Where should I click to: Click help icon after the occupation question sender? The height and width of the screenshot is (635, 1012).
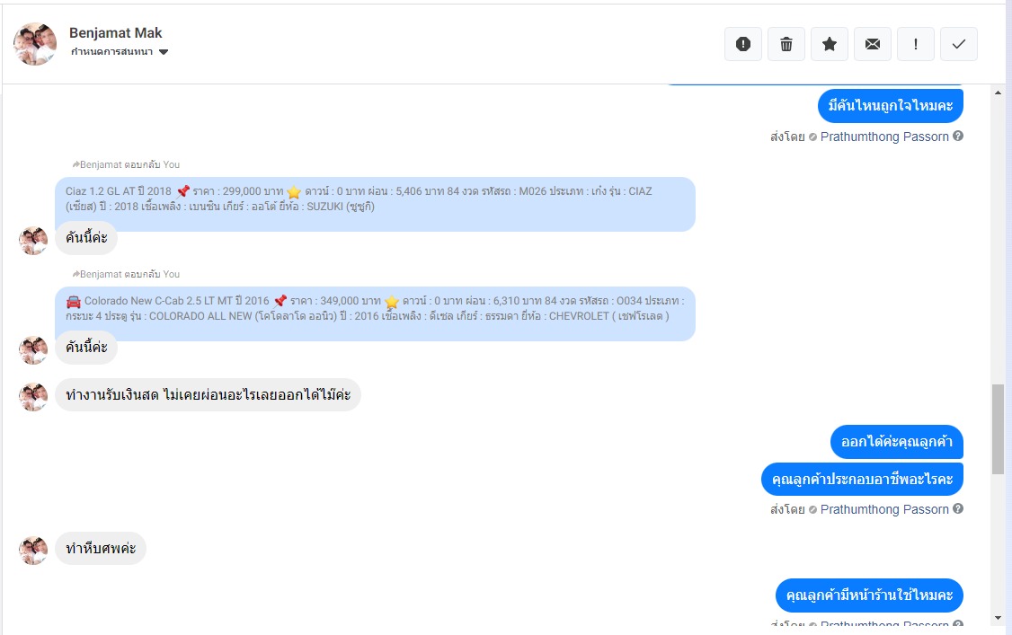point(958,508)
